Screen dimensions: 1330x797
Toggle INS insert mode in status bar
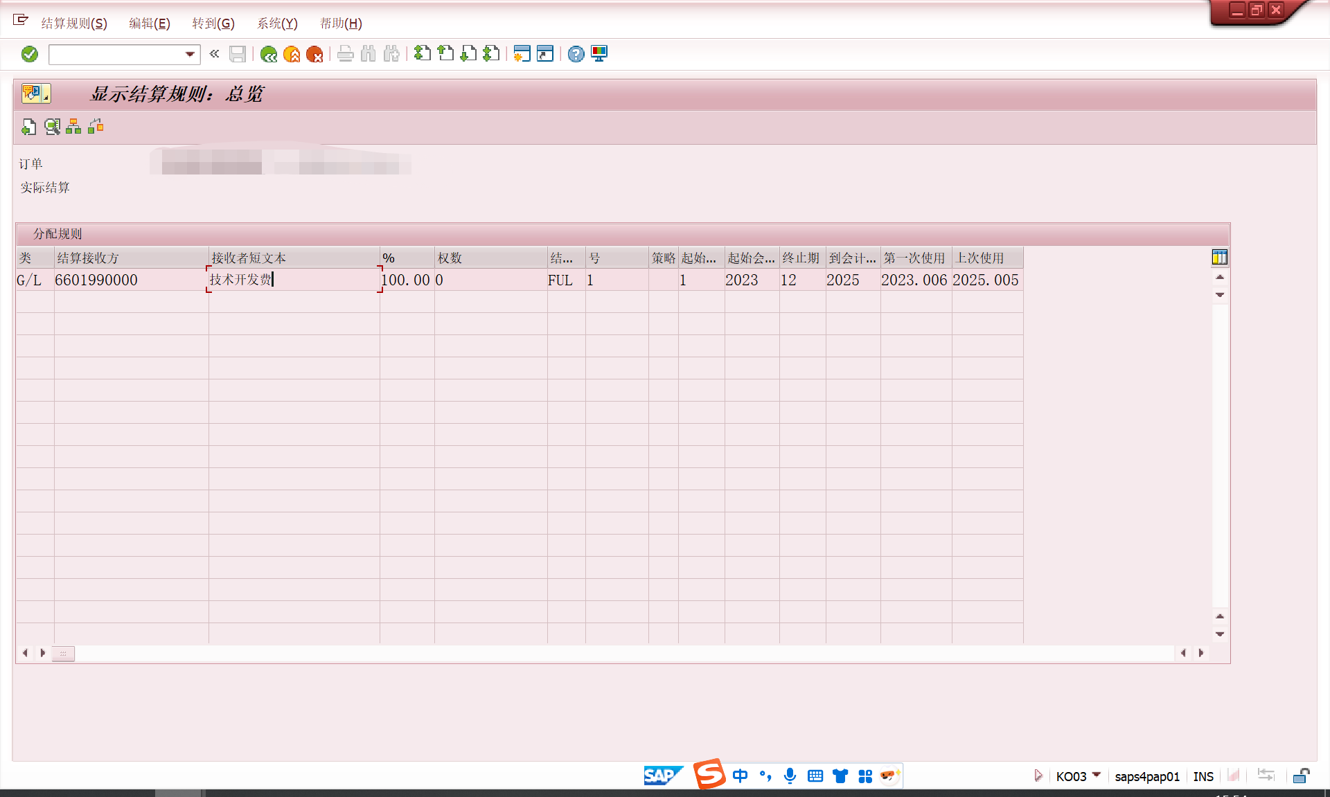pos(1203,776)
